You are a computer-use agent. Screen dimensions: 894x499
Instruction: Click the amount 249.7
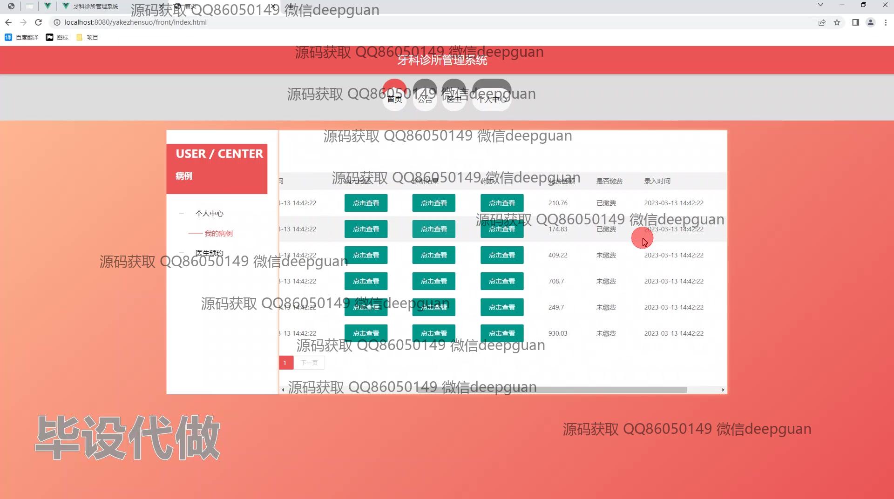point(556,307)
